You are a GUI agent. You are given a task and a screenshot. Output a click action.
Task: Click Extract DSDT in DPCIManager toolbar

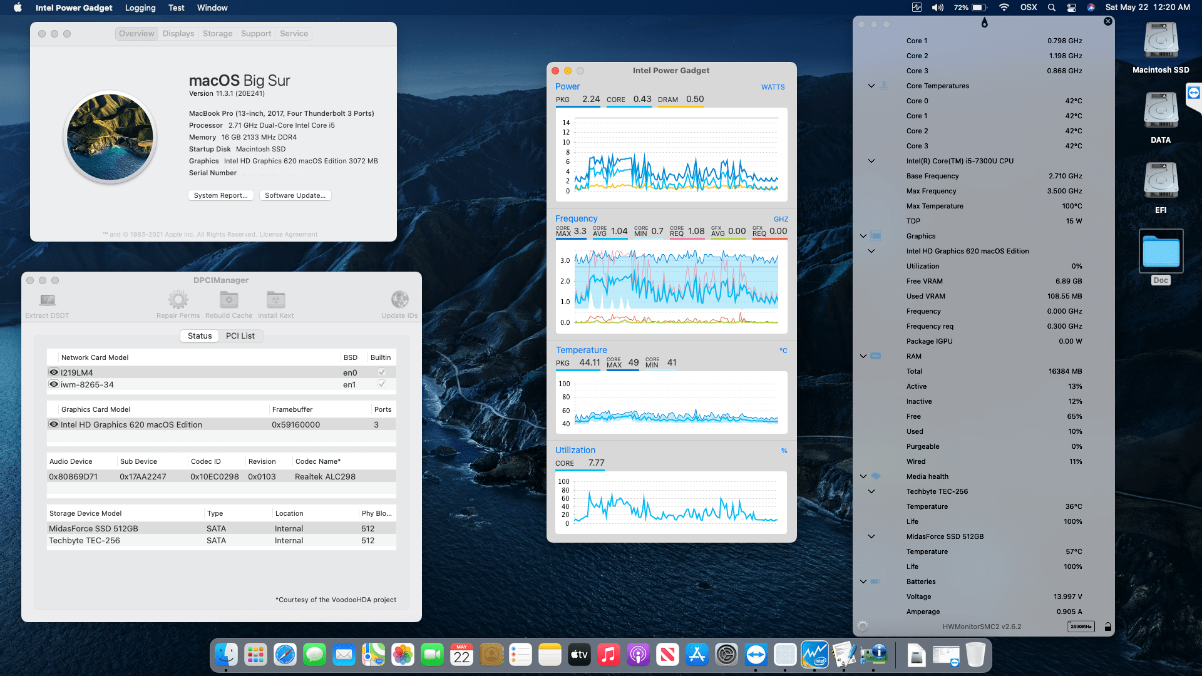[x=47, y=305]
